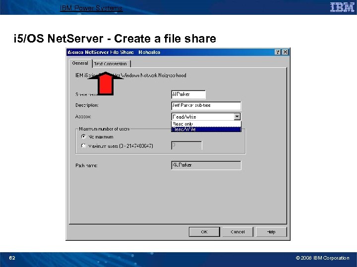The width and height of the screenshot is (357, 267).
Task: Select the Maximum users radio button
Action: tap(84, 146)
